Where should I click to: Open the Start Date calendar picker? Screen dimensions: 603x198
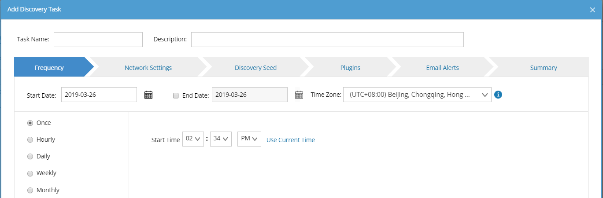(148, 95)
